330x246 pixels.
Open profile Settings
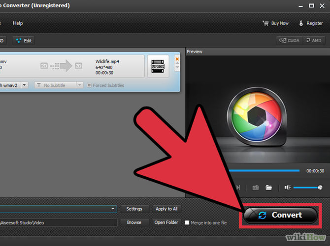pyautogui.click(x=134, y=209)
